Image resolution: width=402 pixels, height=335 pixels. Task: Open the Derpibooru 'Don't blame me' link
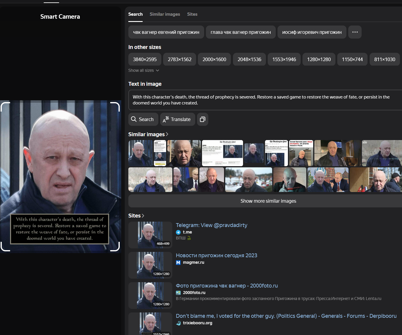[286, 316]
